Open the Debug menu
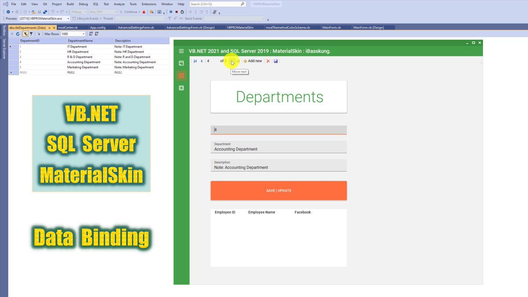This screenshot has height=297, width=528. coord(83,4)
